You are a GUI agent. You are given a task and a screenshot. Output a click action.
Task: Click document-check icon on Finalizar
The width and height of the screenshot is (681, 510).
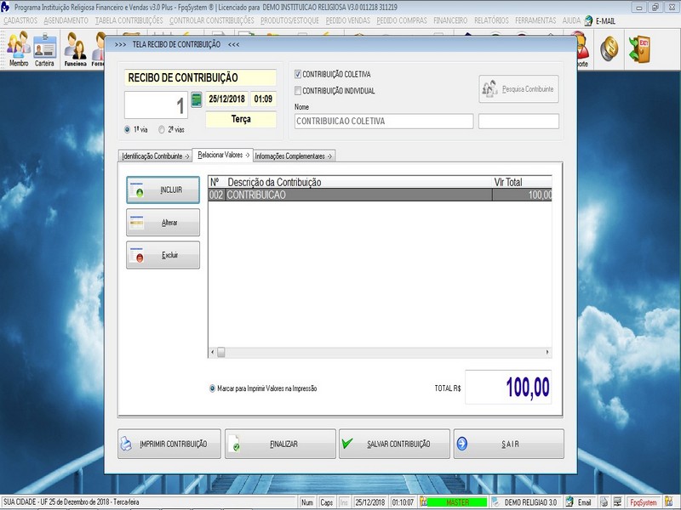click(x=234, y=444)
